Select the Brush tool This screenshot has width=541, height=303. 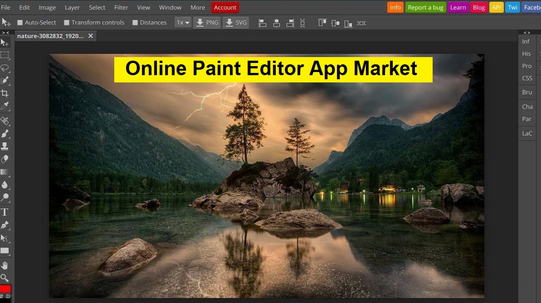(5, 134)
